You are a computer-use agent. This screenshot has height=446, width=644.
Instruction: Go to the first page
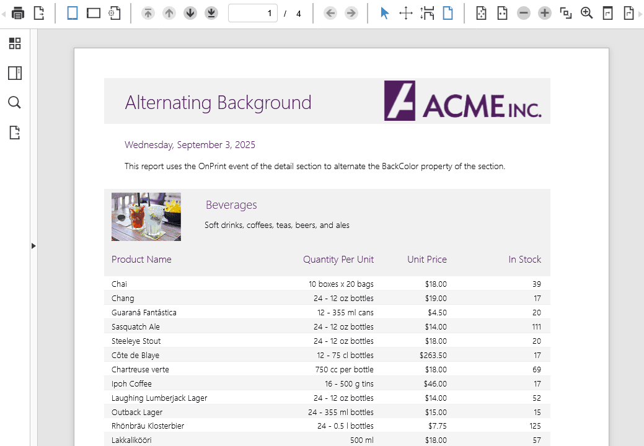[x=148, y=13]
